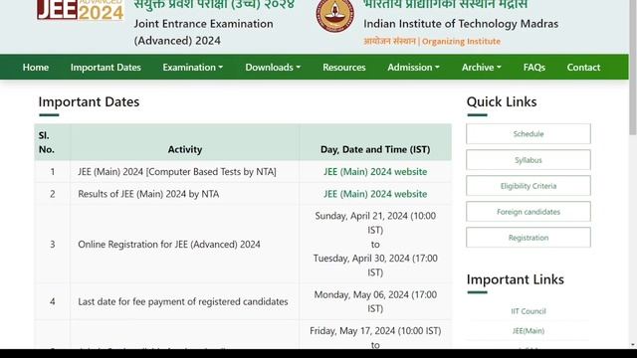Open Foreign candidates quick link
This screenshot has height=358, width=637.
click(529, 212)
